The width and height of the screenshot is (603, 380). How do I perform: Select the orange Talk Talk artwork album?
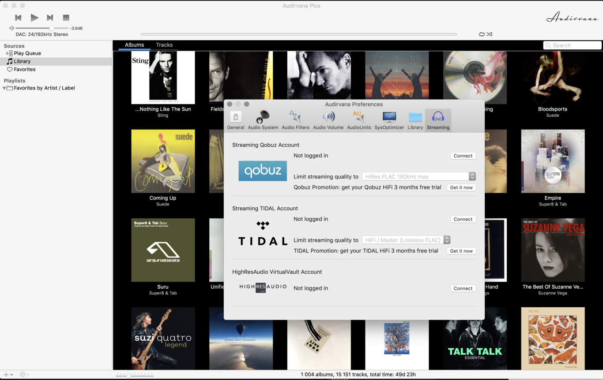click(x=553, y=339)
